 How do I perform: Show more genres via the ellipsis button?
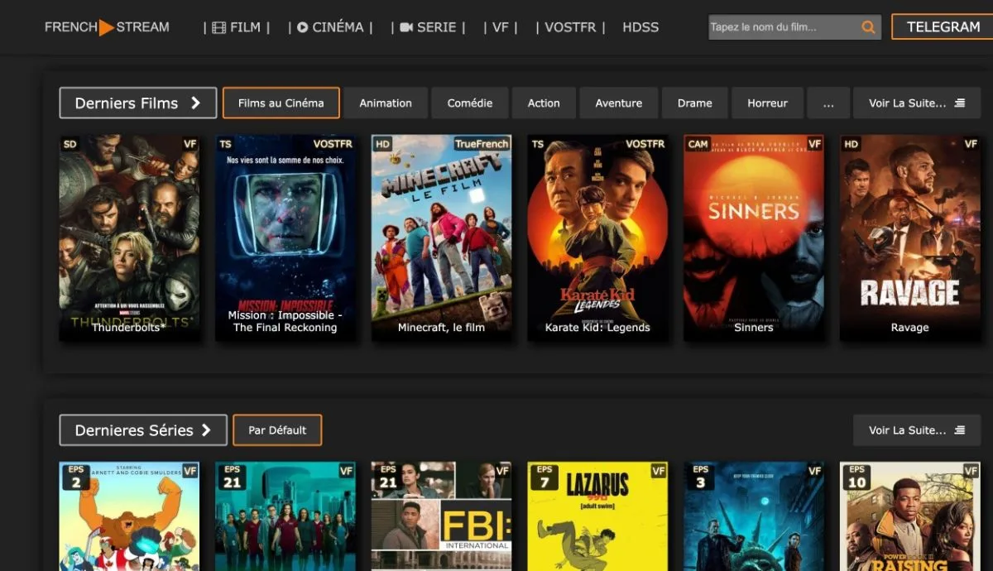click(x=828, y=103)
